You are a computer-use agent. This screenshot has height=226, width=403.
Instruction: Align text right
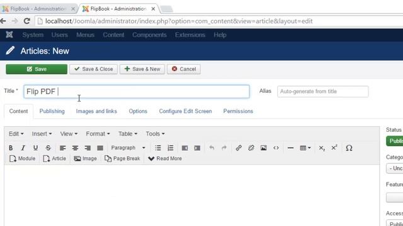pyautogui.click(x=88, y=148)
